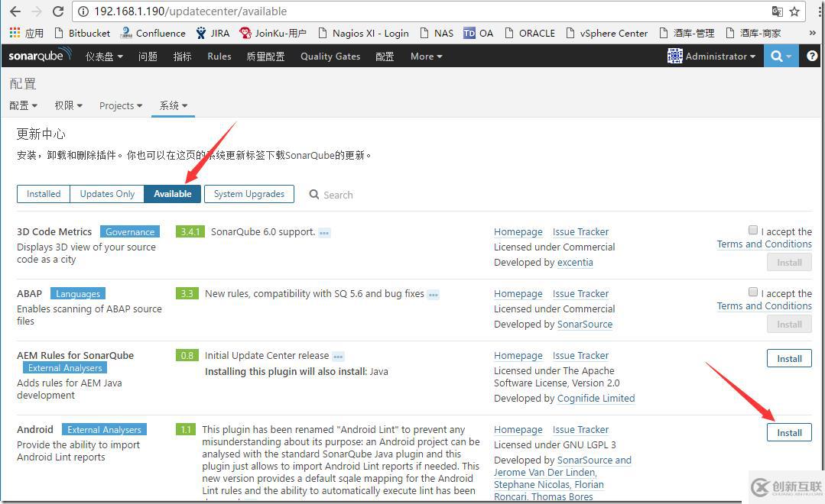Switch to System Upgrades tab
Viewport: 825px width, 504px height.
coord(248,194)
